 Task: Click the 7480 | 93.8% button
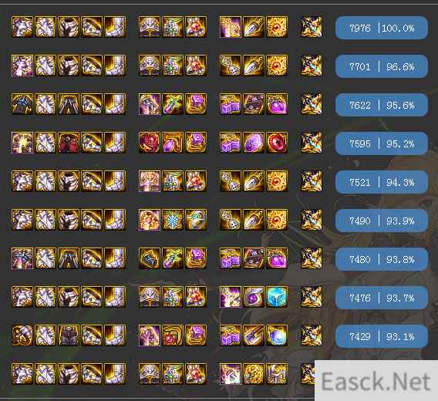point(381,259)
